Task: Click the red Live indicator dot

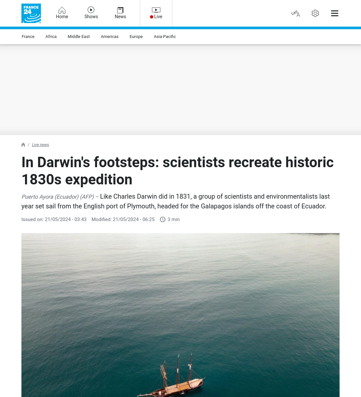Action: (152, 17)
